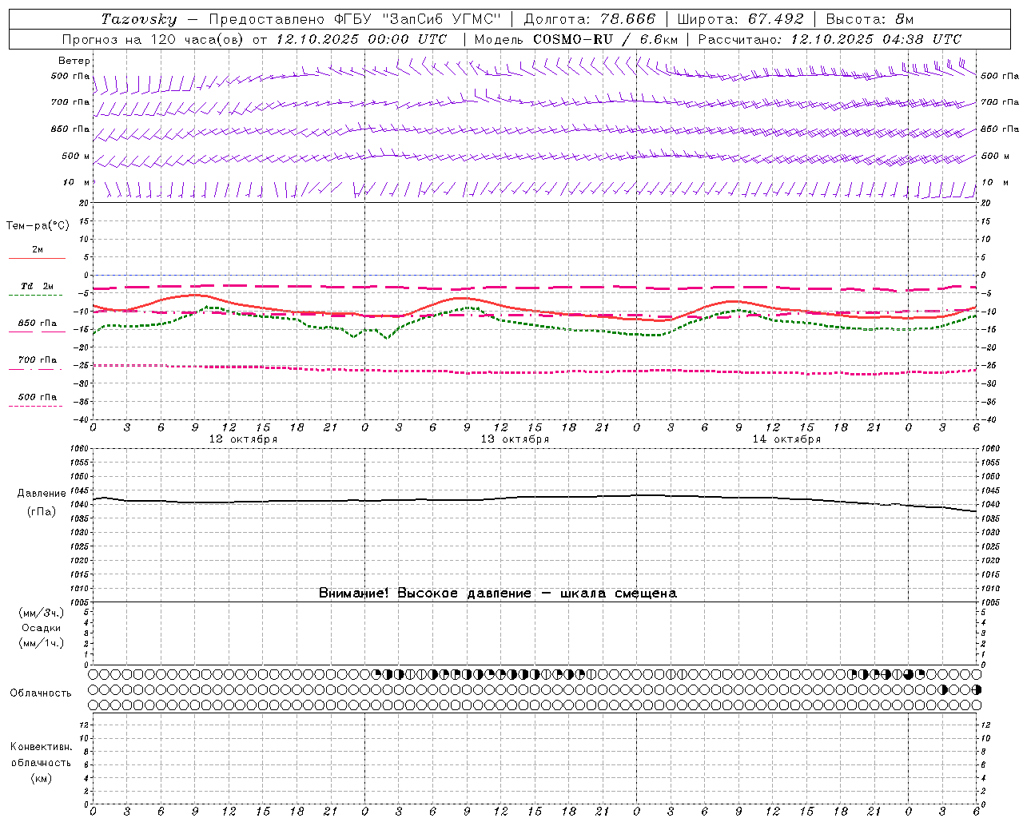The image size is (1023, 818).
Task: Click the date label 12 октября
Action: [x=243, y=439]
